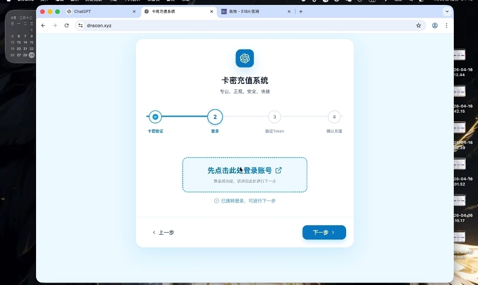
Task: Go back in browser history
Action: pyautogui.click(x=43, y=26)
